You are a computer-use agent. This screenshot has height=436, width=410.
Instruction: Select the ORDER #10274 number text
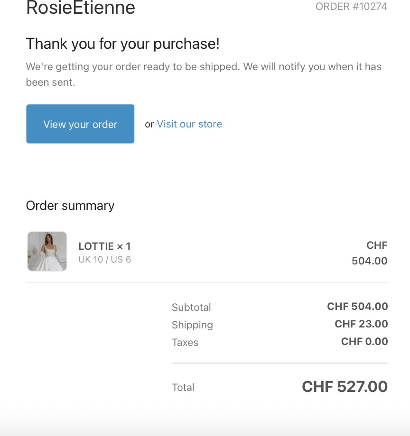[x=351, y=7]
